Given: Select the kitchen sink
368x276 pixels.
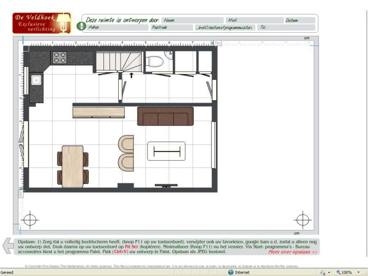Looking at the screenshot, I should click(x=36, y=80).
